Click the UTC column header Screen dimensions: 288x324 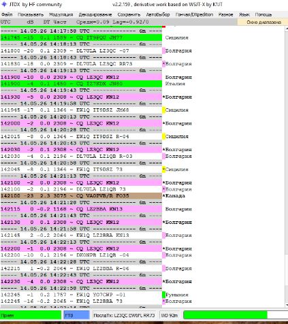point(5,22)
